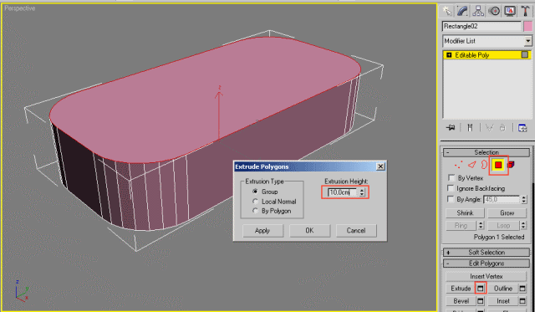Open the Modifier List dropdown

[x=487, y=41]
